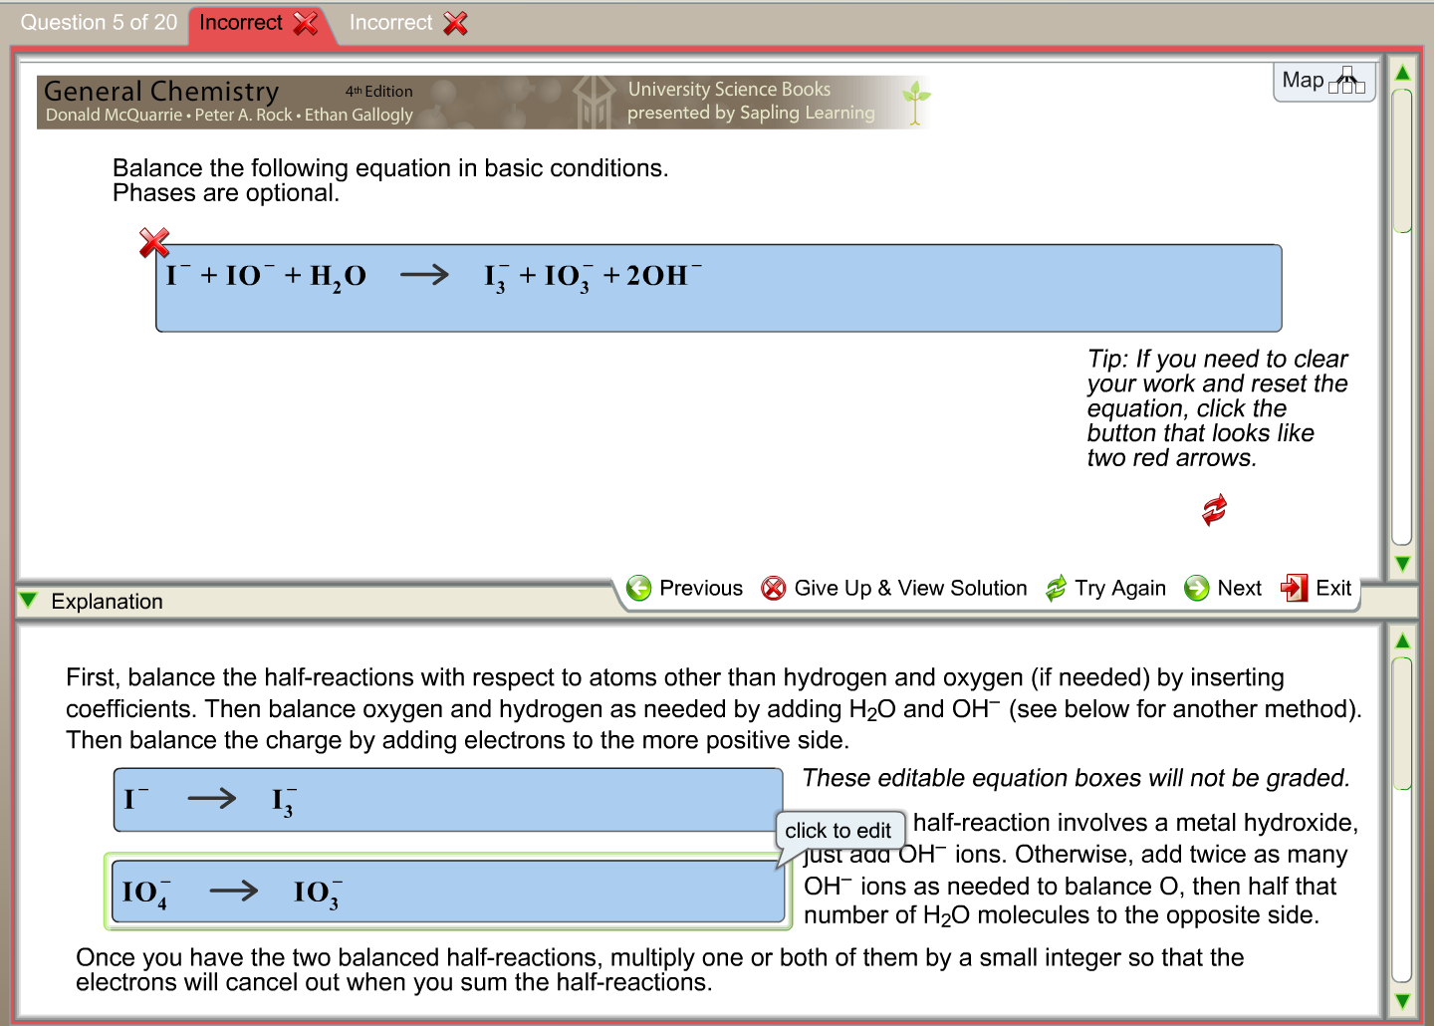Collapse the Explanation panel via its green triangle

pos(29,600)
